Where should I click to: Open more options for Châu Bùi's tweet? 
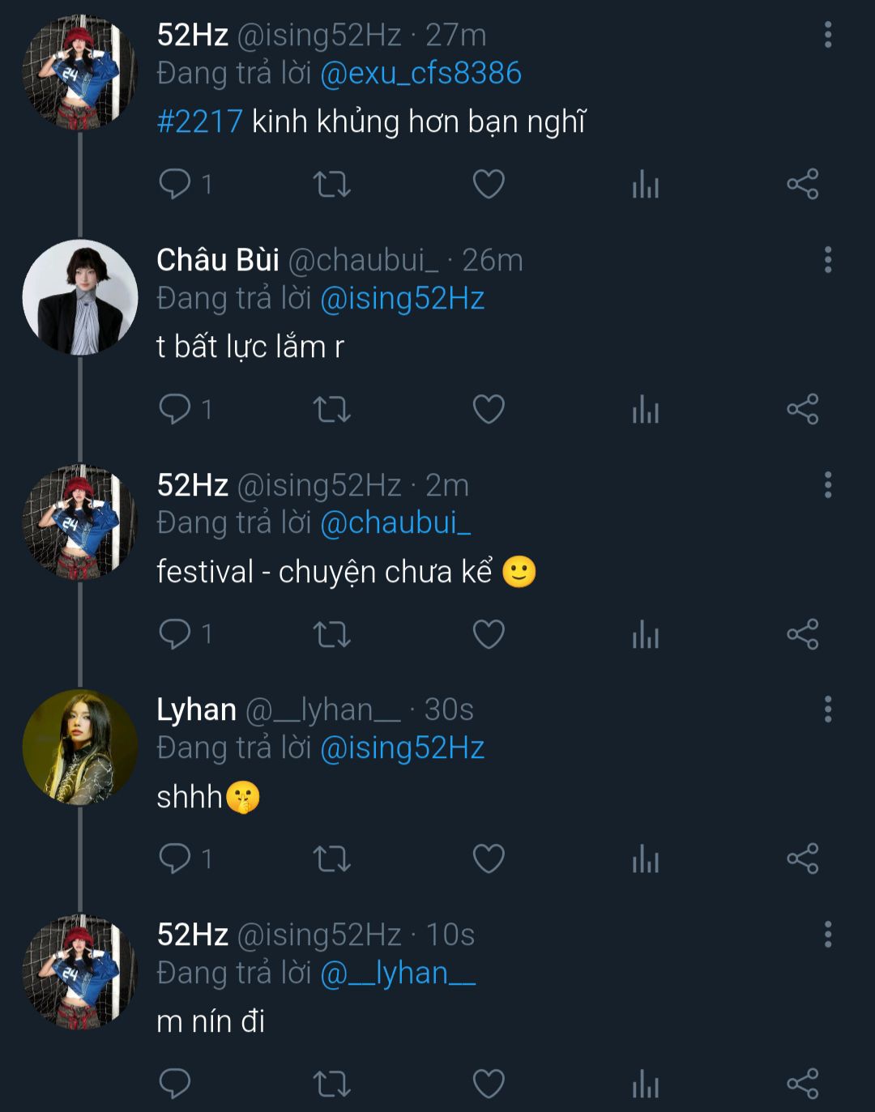pos(827,260)
